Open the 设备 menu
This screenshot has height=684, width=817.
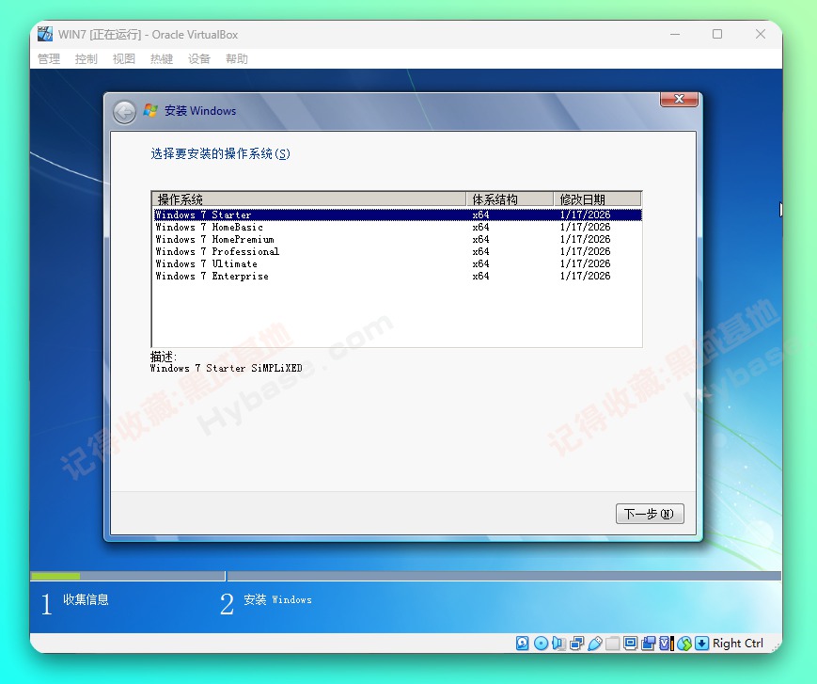point(198,58)
